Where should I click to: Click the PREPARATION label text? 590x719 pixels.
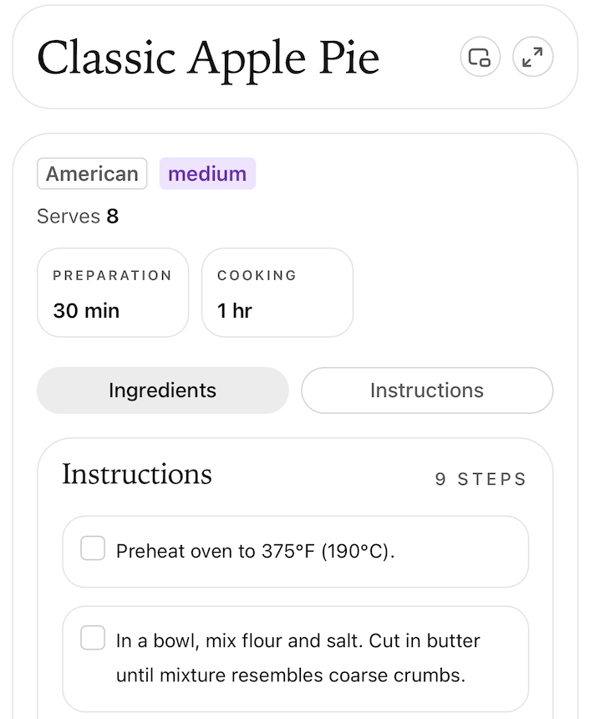click(112, 275)
